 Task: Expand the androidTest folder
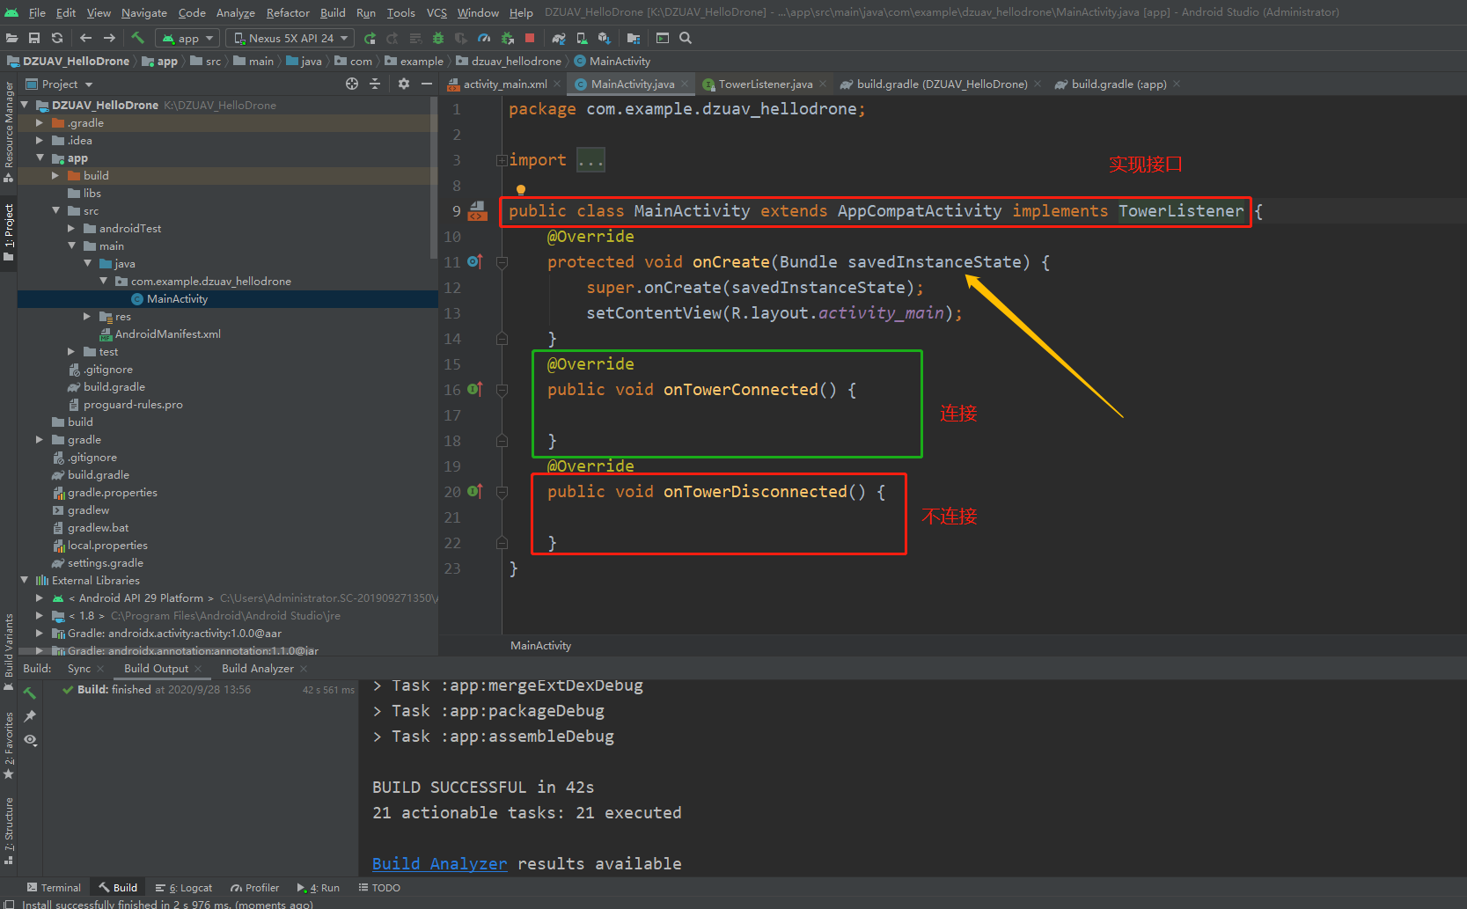[71, 229]
